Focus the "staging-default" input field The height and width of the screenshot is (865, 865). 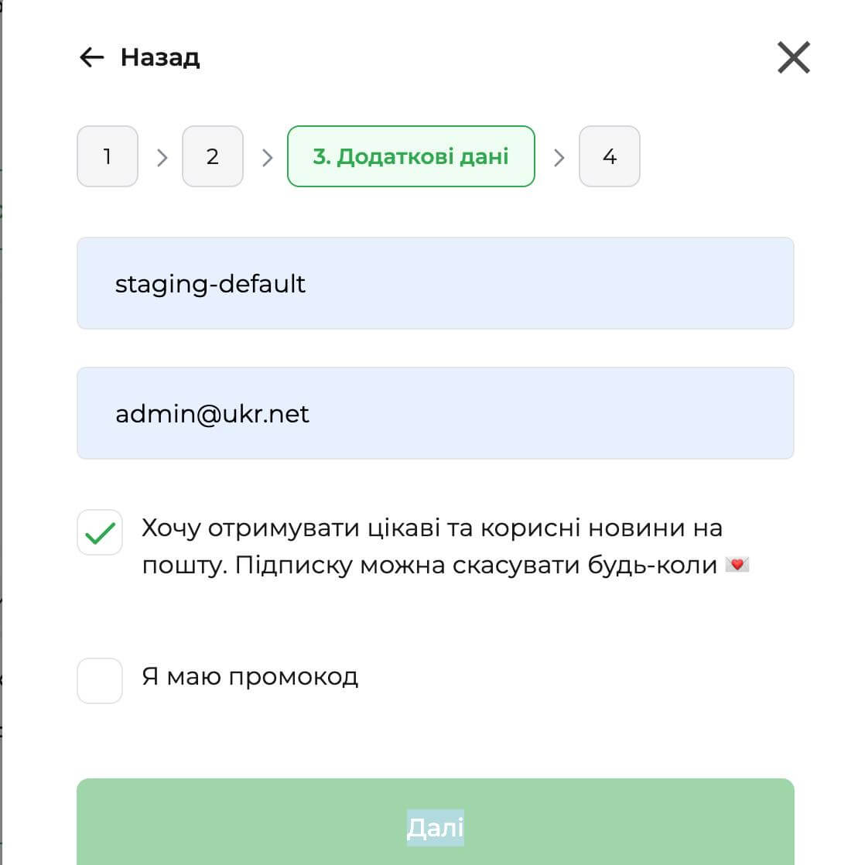[435, 283]
